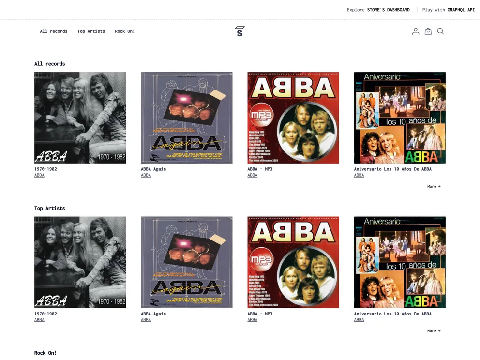Image resolution: width=480 pixels, height=360 pixels.
Task: Open ABBA Again cover in All records
Action: (187, 118)
